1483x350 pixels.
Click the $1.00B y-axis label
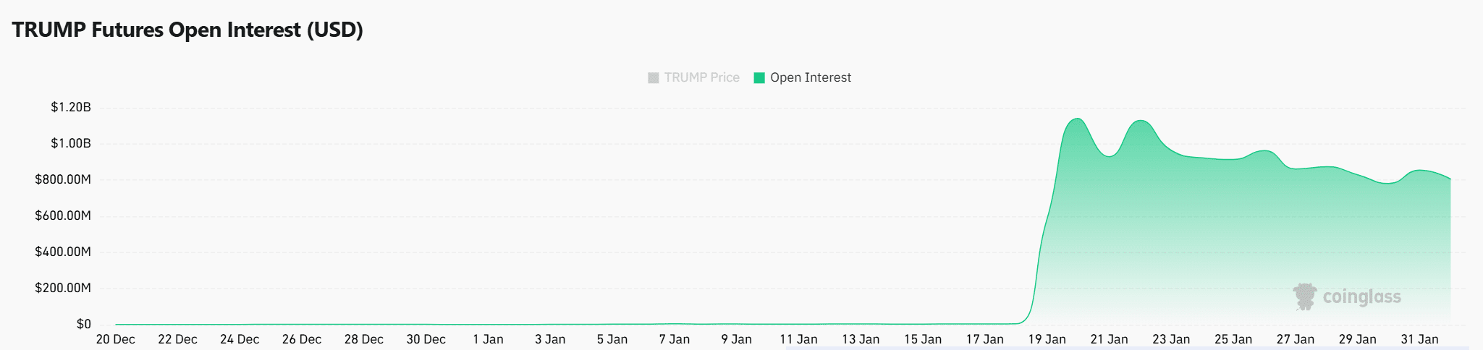pos(71,144)
